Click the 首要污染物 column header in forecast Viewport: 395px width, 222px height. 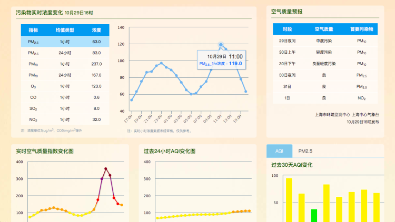361,29
